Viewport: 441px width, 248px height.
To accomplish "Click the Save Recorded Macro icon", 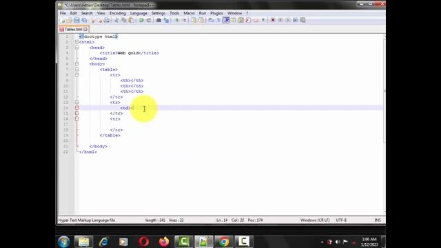I will 303,20.
